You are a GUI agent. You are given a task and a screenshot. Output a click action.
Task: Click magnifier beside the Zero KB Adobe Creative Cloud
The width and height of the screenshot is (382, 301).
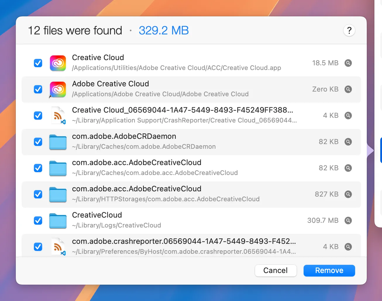(x=348, y=89)
